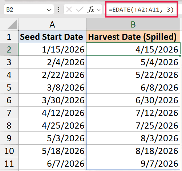Select the cell containing 2/22/2026
Image resolution: width=182 pixels, height=171 pixels.
tap(52, 75)
